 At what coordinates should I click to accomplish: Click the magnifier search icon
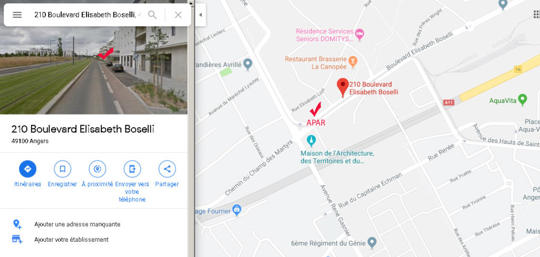pos(152,15)
